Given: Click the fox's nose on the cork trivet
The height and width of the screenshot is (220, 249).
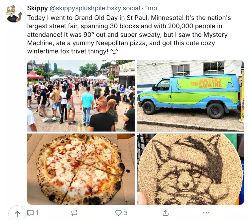Looking at the screenshot, I should 186,185.
